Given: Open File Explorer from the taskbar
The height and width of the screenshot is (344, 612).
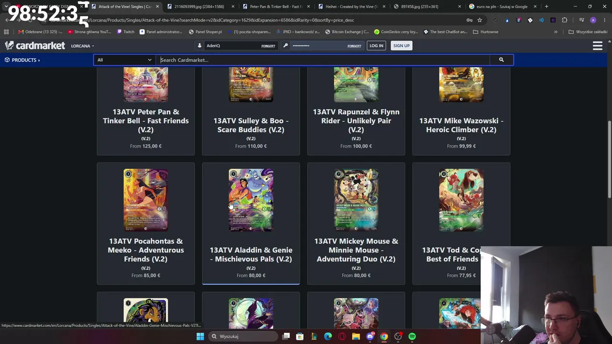Looking at the screenshot, I should [356, 336].
